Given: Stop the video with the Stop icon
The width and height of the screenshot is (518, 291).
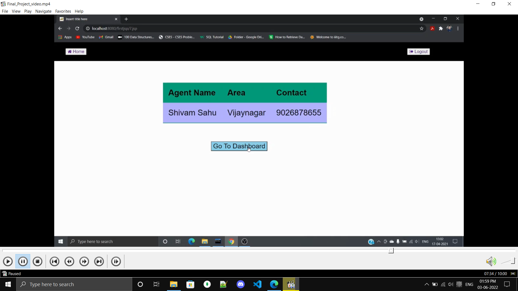Looking at the screenshot, I should 38,261.
